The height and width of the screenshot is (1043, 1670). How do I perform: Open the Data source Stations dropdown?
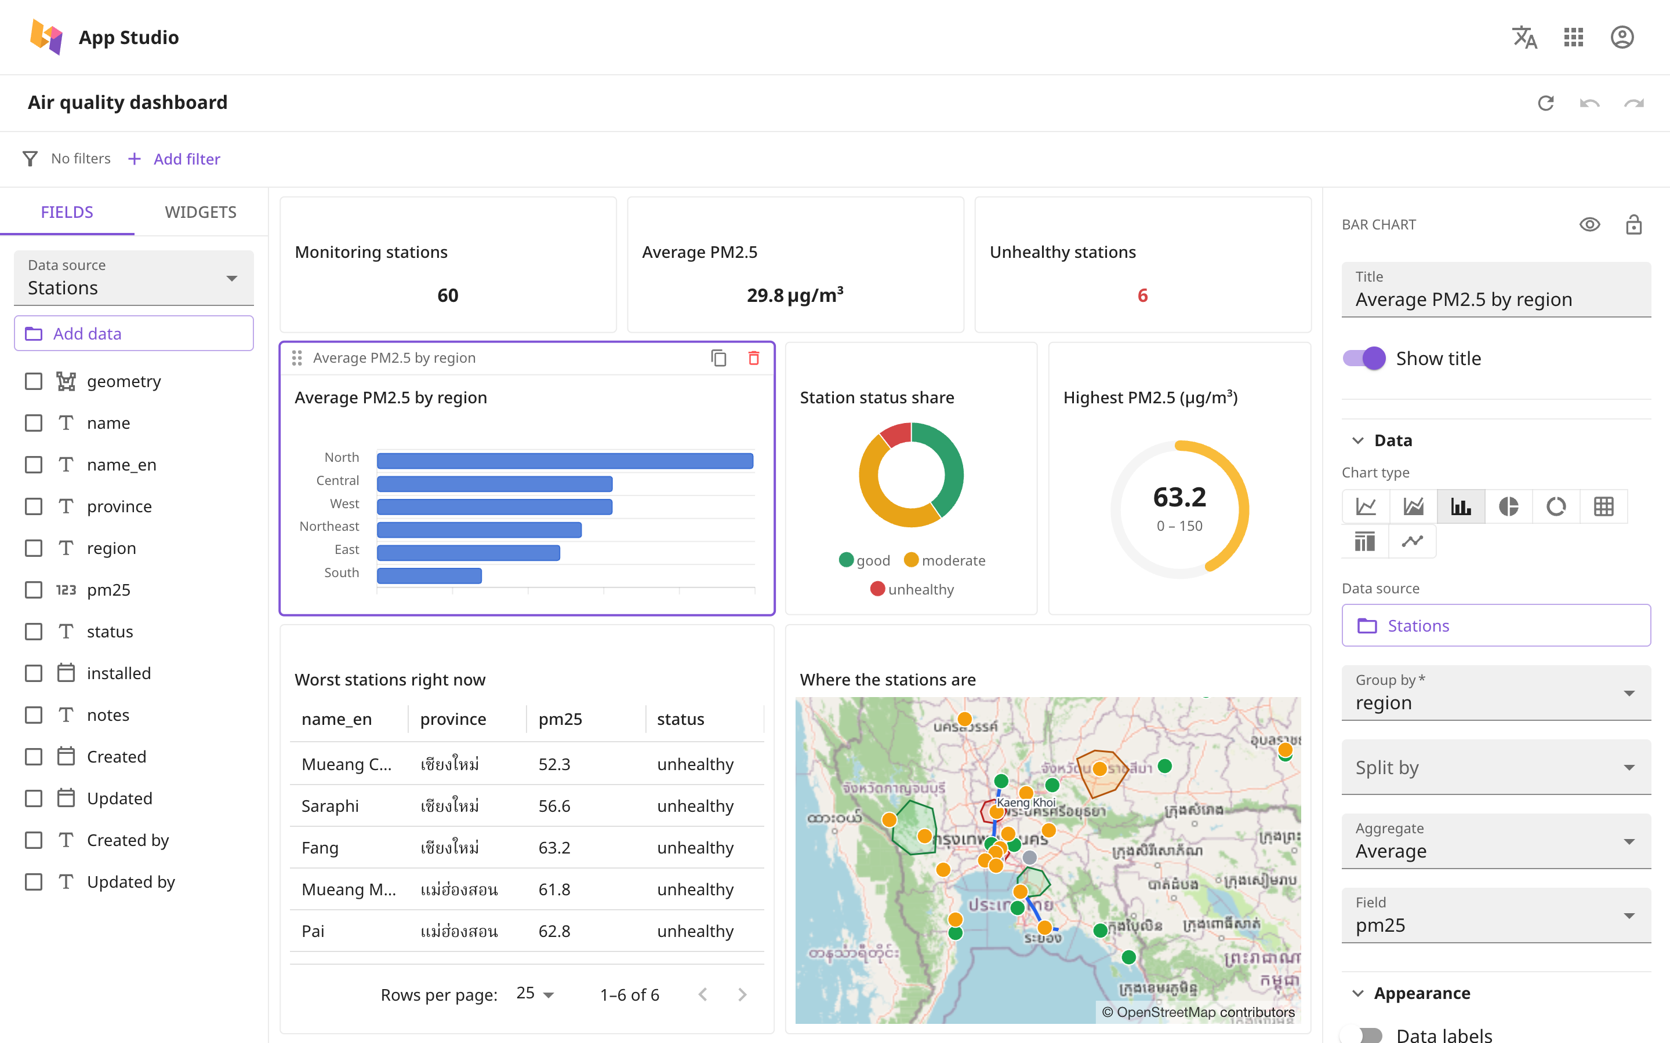(134, 278)
